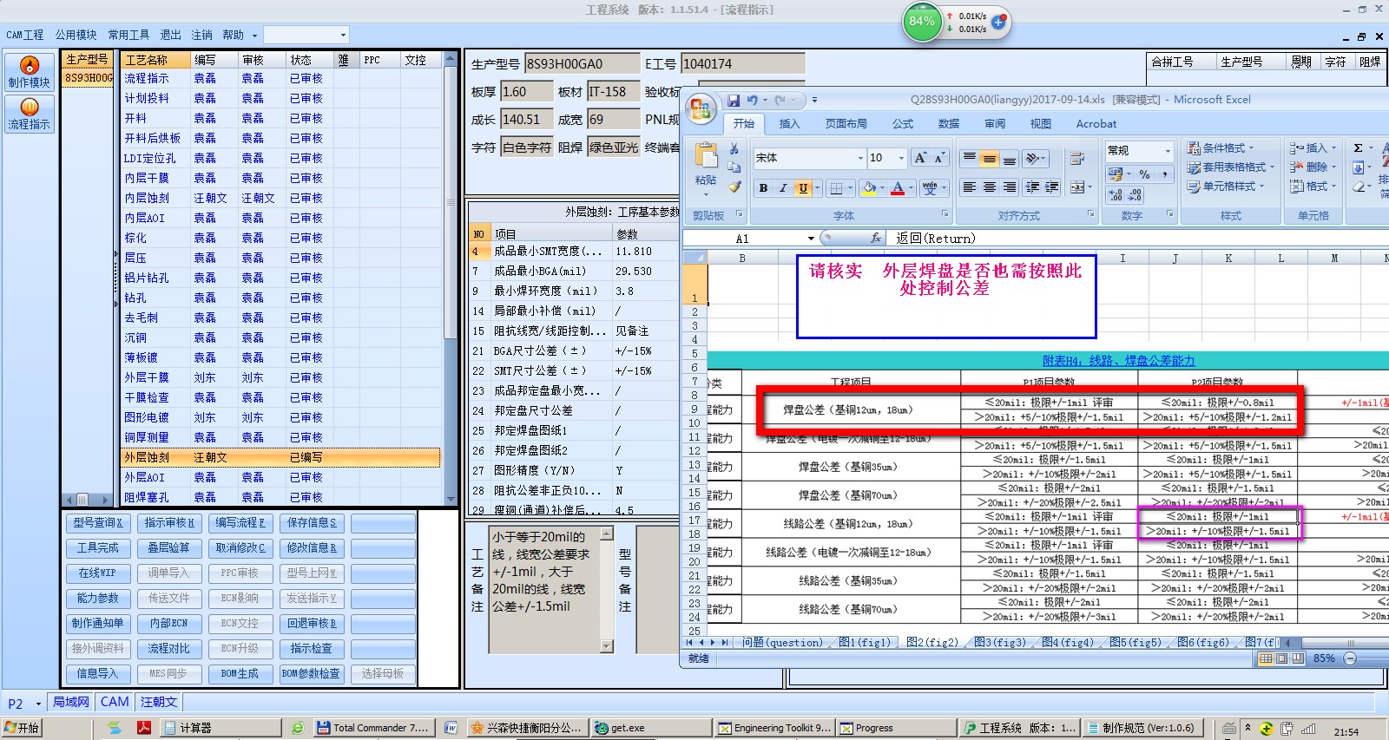Click the 能力参数 button
Screen dimensions: 1389x740
97,598
